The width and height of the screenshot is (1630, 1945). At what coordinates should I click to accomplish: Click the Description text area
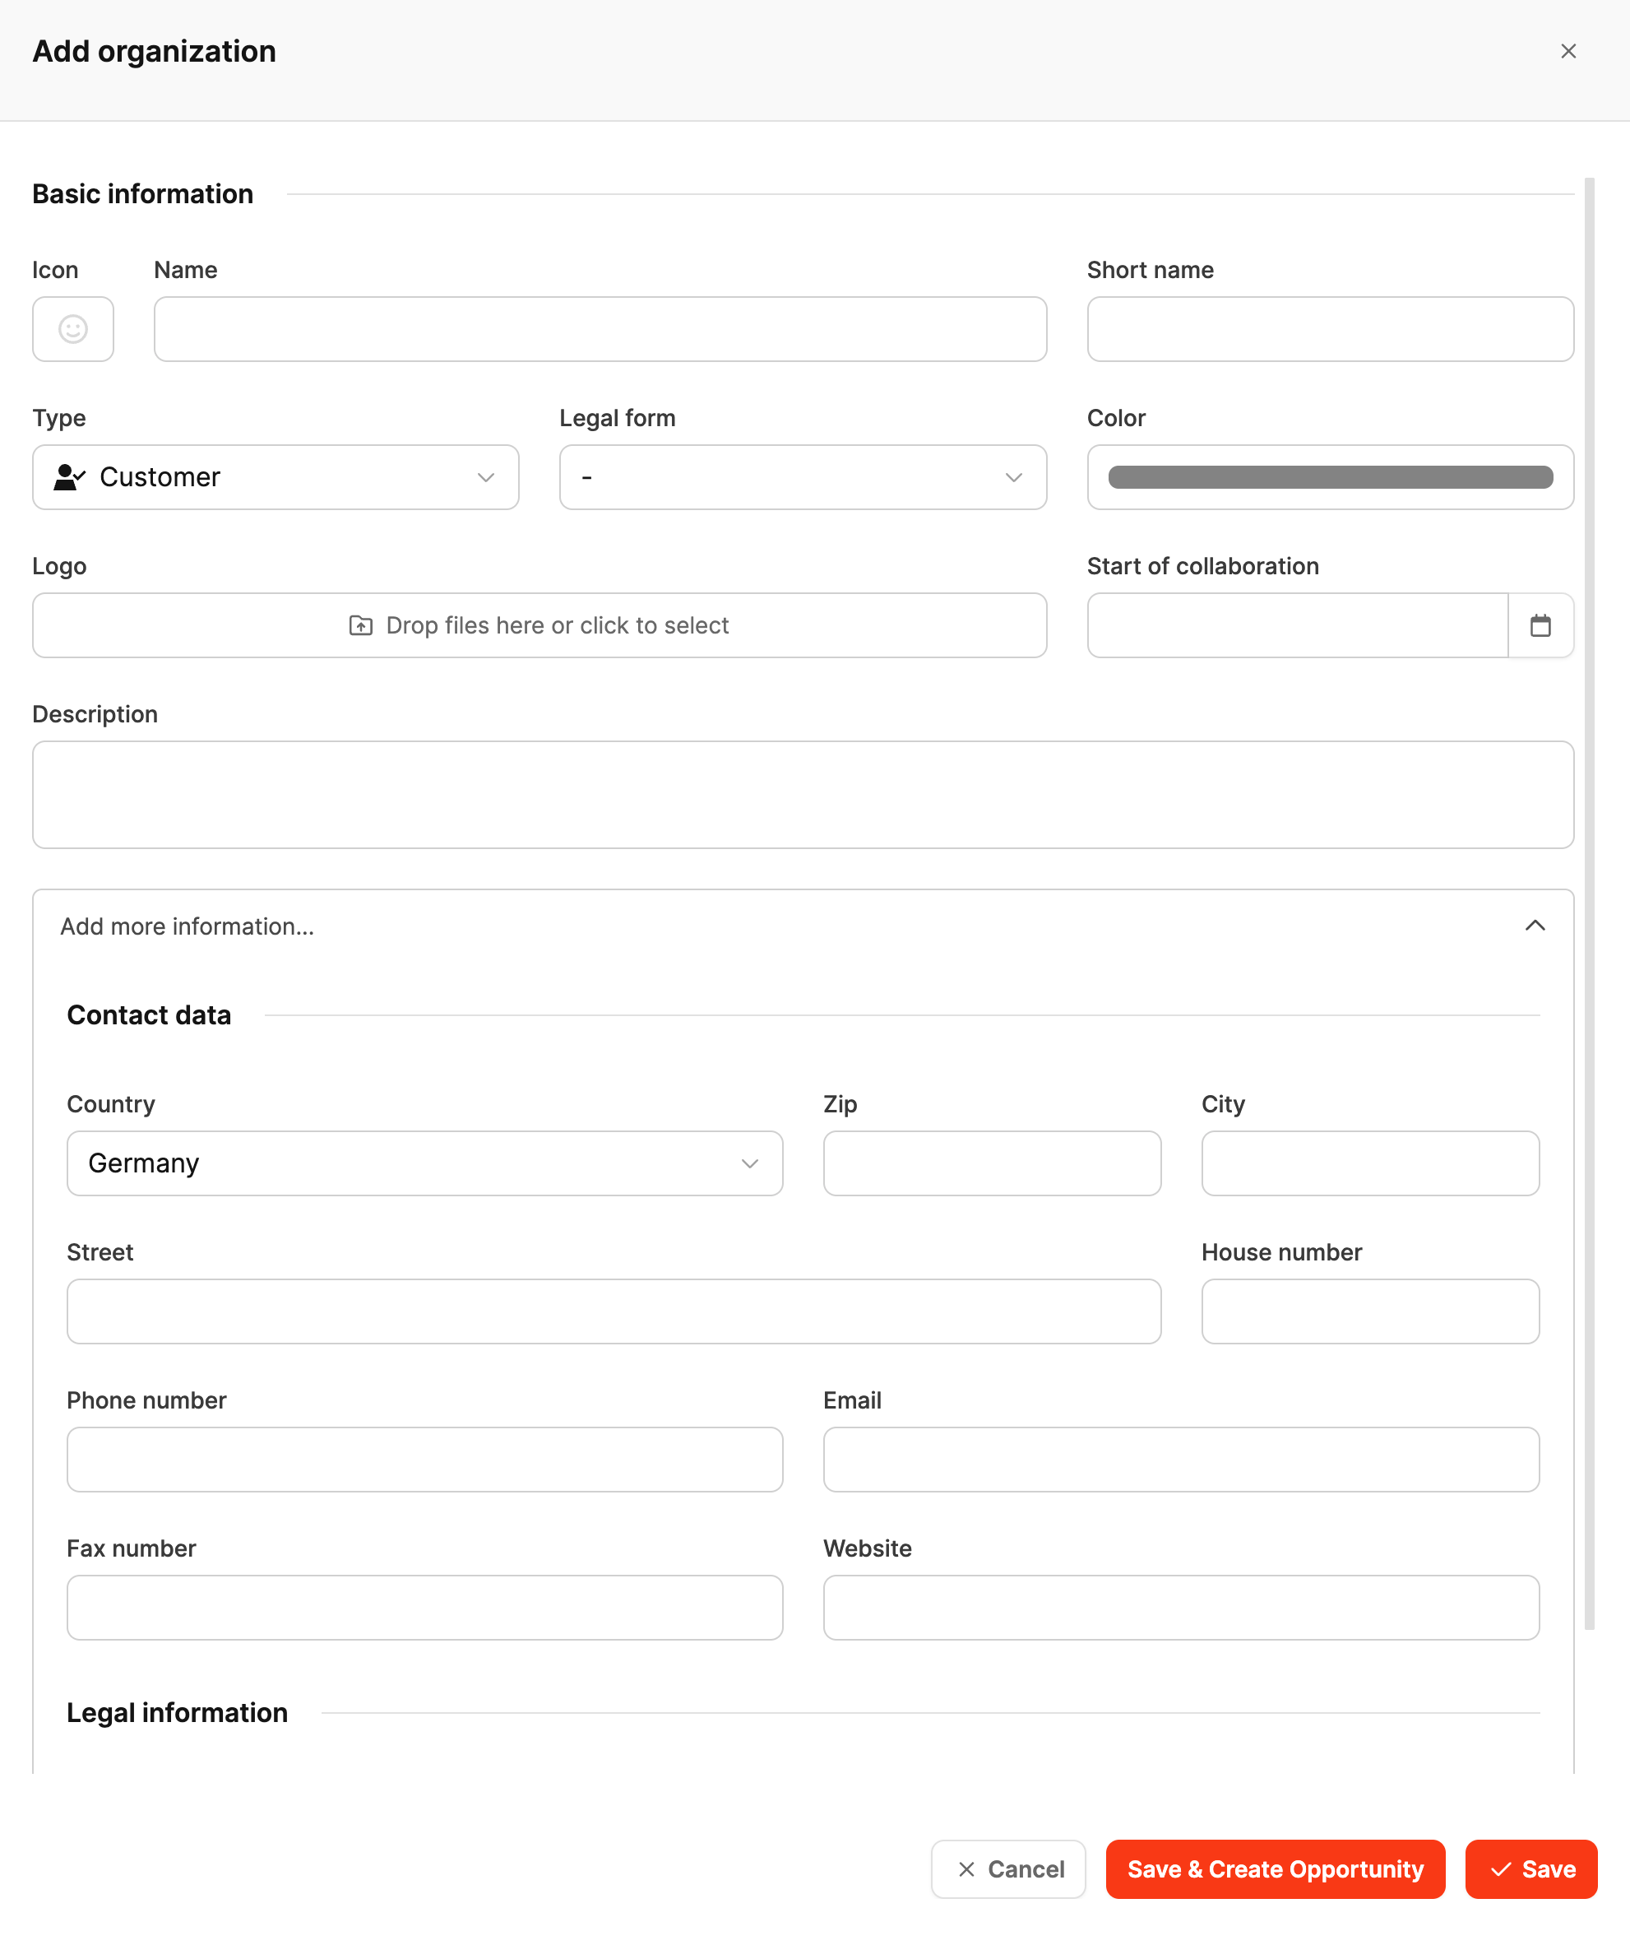803,795
